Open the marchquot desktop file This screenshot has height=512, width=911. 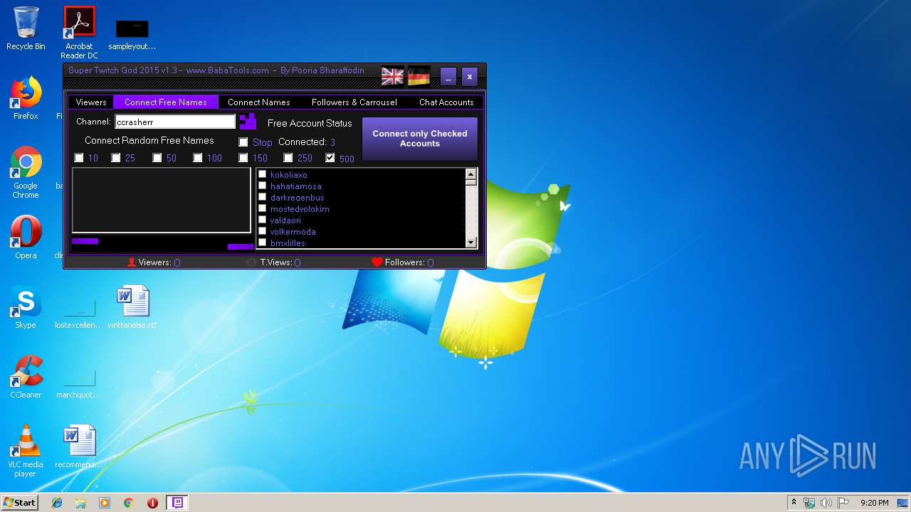tap(79, 383)
